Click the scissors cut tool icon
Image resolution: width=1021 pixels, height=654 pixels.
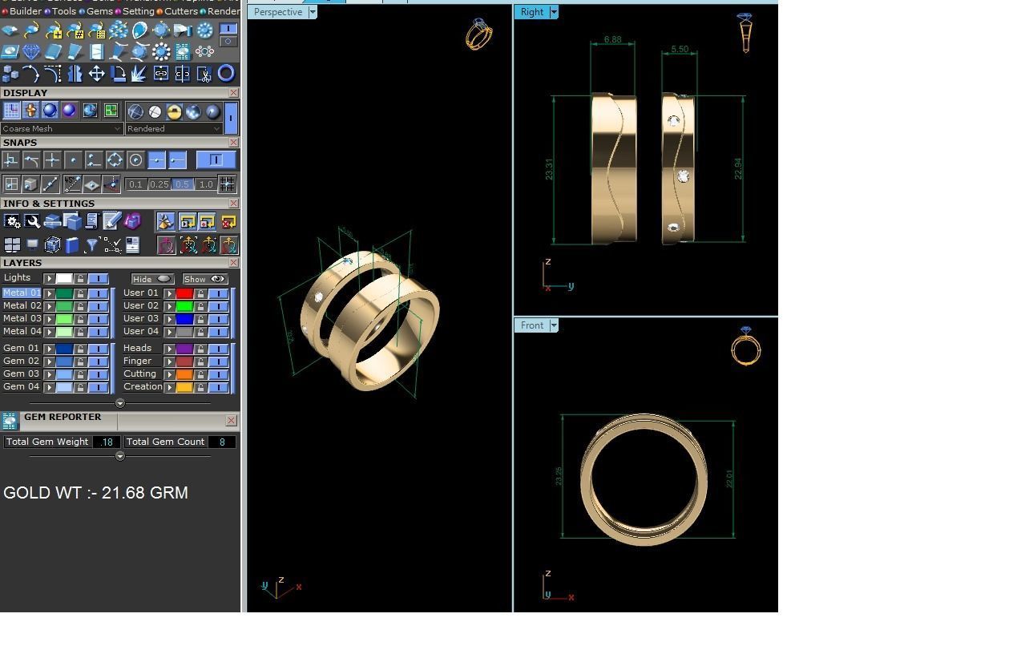pyautogui.click(x=204, y=74)
